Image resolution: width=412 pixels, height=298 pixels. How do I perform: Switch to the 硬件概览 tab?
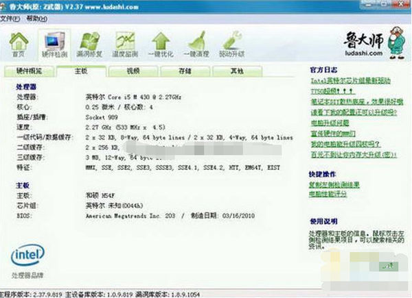coord(28,71)
